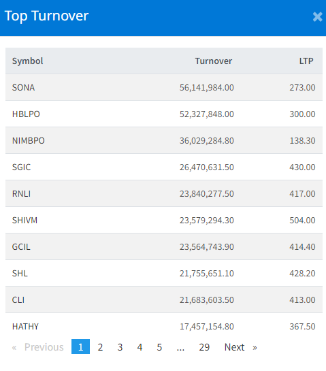The width and height of the screenshot is (326, 371).
Task: Go to page 5 of results
Action: point(159,347)
